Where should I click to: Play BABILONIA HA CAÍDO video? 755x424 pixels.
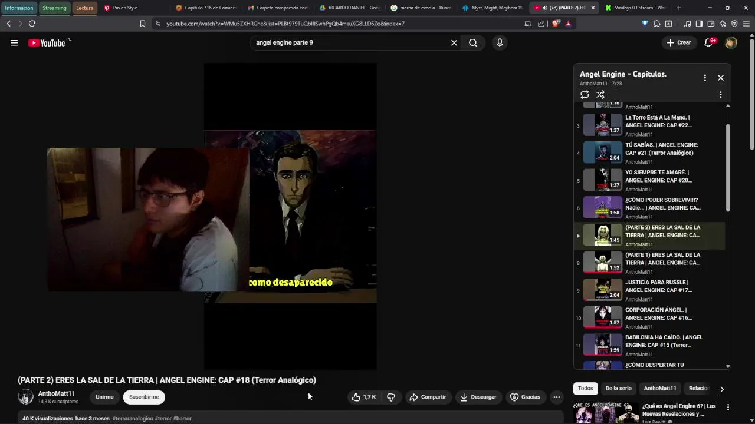[650, 345]
